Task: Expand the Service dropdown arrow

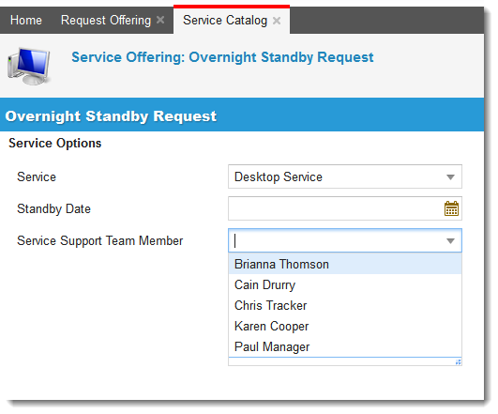Action: tap(450, 177)
